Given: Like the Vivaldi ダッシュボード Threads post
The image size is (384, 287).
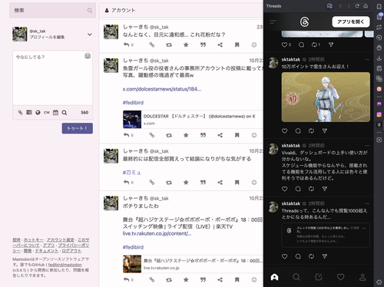Looking at the screenshot, I should click(x=284, y=189).
